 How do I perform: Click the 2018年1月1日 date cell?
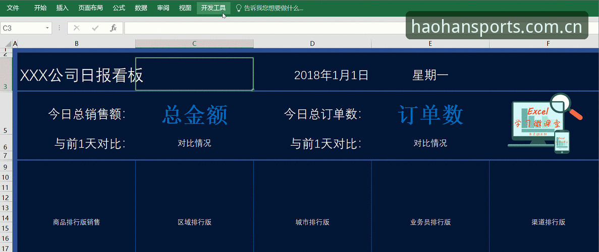click(331, 75)
